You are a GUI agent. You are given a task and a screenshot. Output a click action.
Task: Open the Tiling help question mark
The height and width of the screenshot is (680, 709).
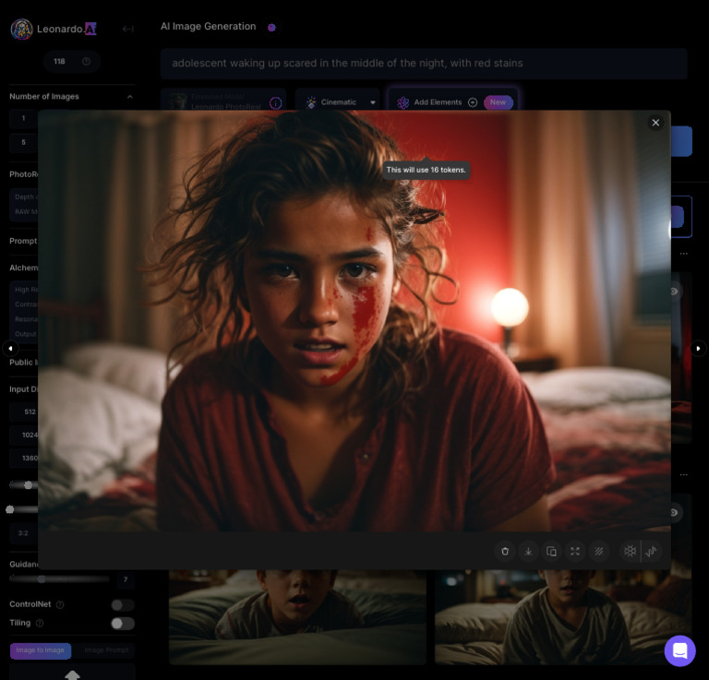coord(40,623)
